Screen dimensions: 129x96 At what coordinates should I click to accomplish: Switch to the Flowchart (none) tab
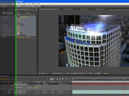pyautogui.click(x=68, y=9)
